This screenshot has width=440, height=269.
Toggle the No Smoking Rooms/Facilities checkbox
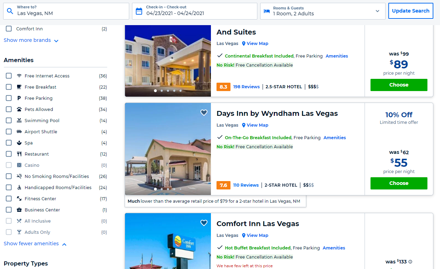coord(9,176)
